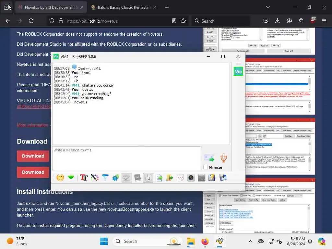Click the HTML code tag icon
This screenshot has height=249, width=332.
click(180, 177)
